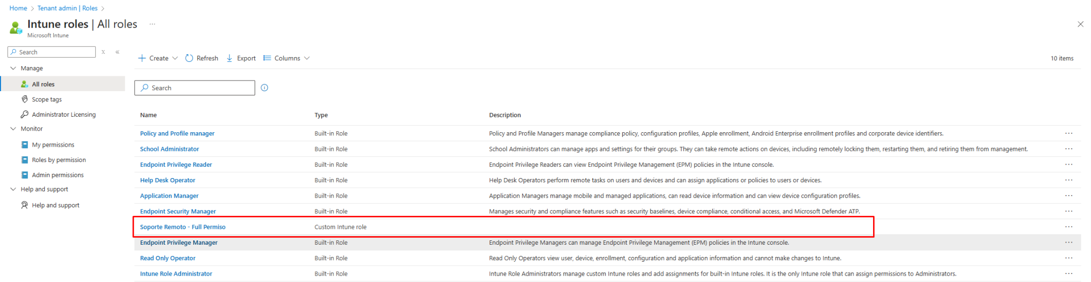Open the Policy and Profile manager role
Image resolution: width=1091 pixels, height=282 pixels.
pyautogui.click(x=177, y=133)
